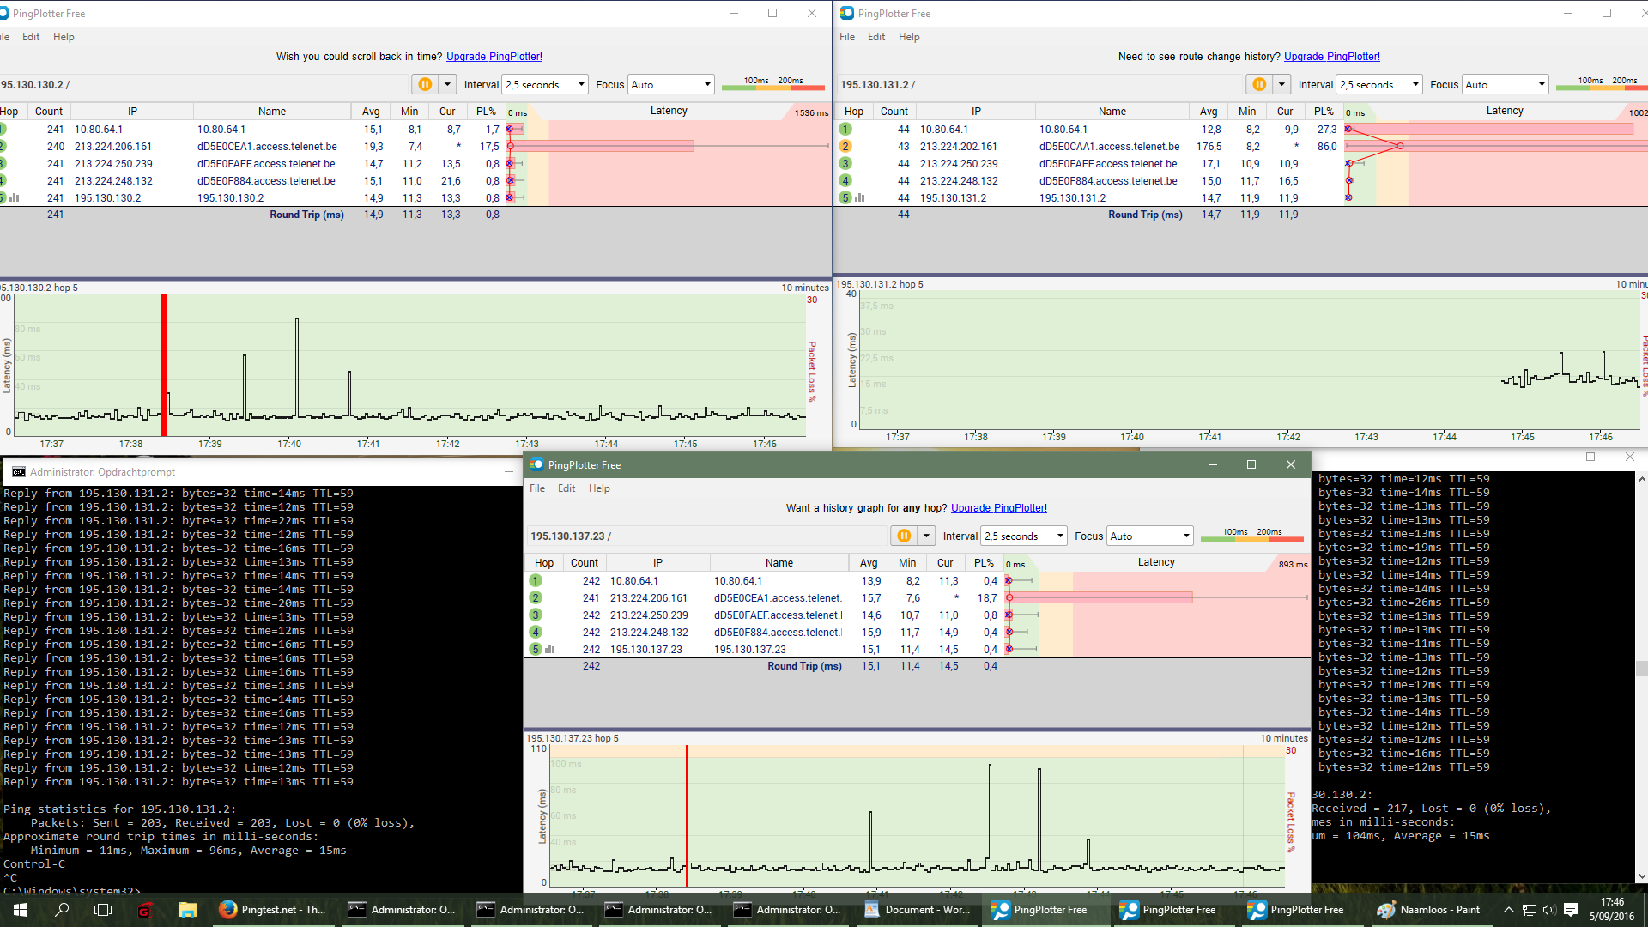
Task: Pause tracing in the 195.130.130.2 window
Action: coord(425,84)
